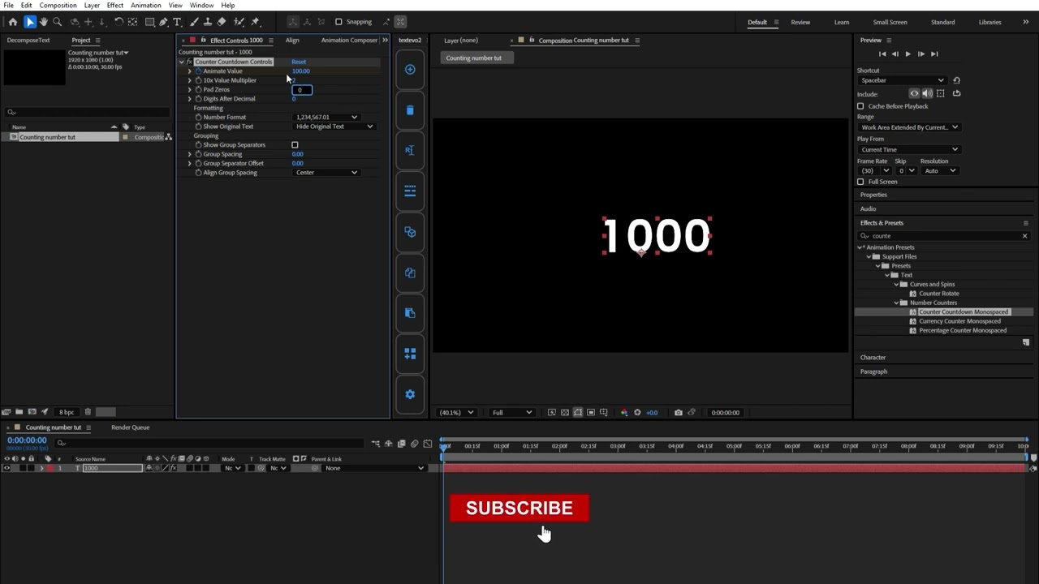Select the Eraser tool
The image size is (1039, 584).
pyautogui.click(x=222, y=22)
